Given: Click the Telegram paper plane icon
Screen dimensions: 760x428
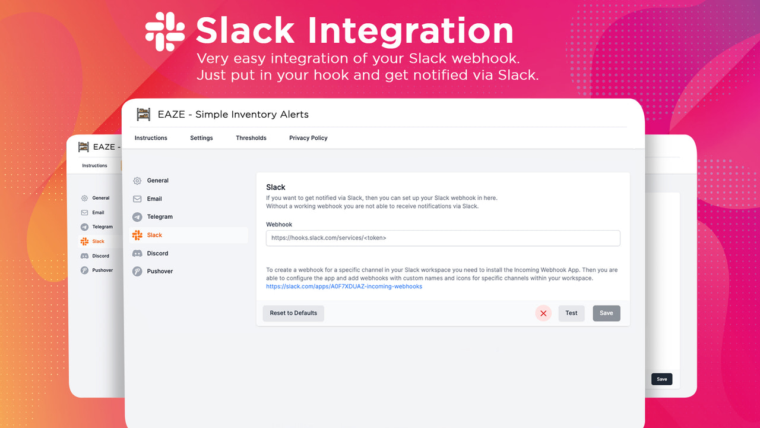Looking at the screenshot, I should coord(138,216).
